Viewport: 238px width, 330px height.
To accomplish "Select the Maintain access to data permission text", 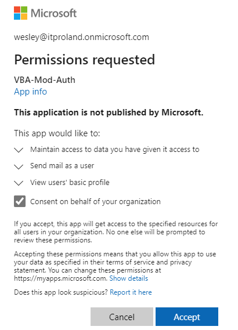I will [114, 150].
